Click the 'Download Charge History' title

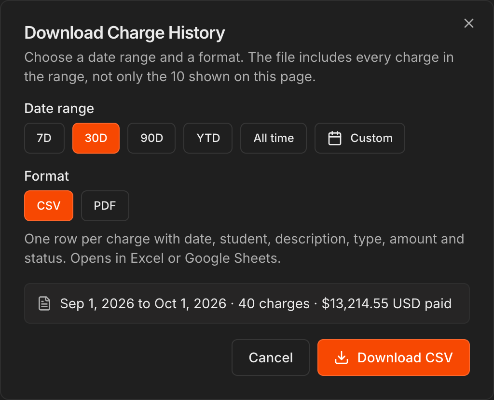pos(125,33)
